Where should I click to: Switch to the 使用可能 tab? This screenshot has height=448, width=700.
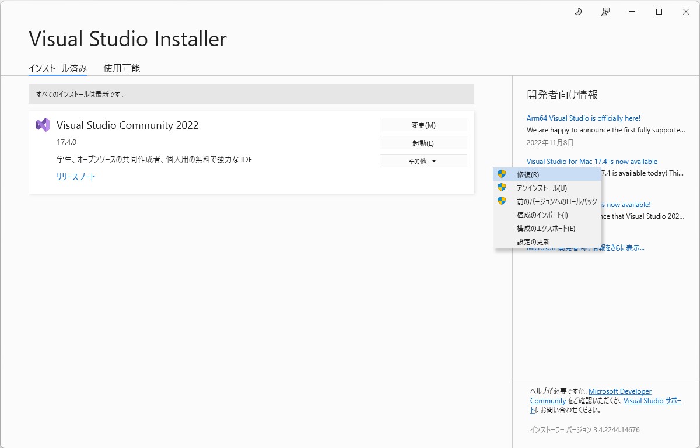point(121,68)
